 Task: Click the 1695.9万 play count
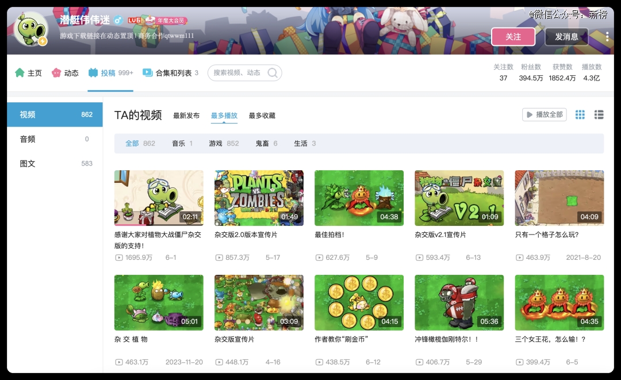[134, 258]
